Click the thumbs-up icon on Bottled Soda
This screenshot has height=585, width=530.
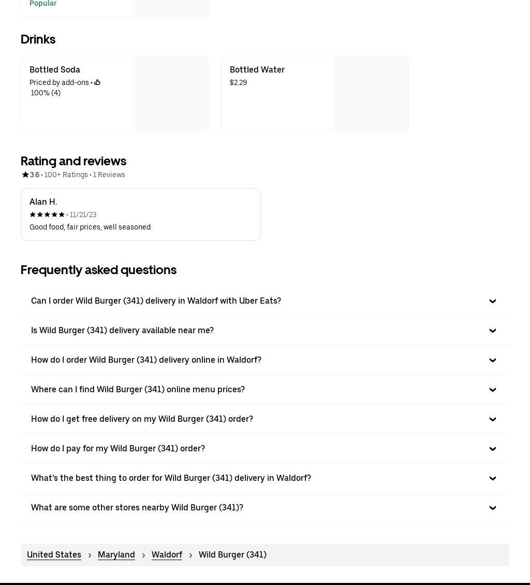coord(97,82)
